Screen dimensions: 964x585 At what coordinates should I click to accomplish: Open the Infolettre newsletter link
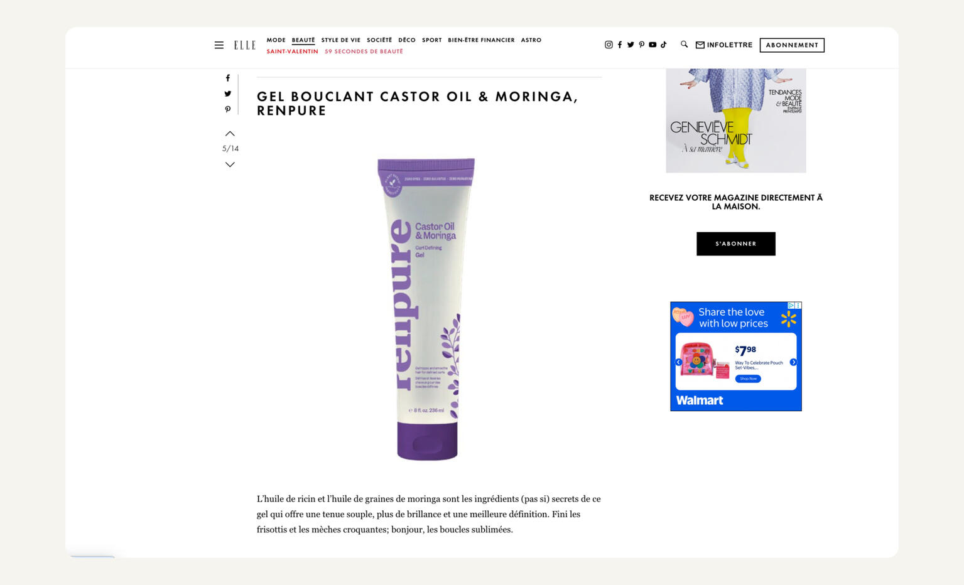(724, 45)
